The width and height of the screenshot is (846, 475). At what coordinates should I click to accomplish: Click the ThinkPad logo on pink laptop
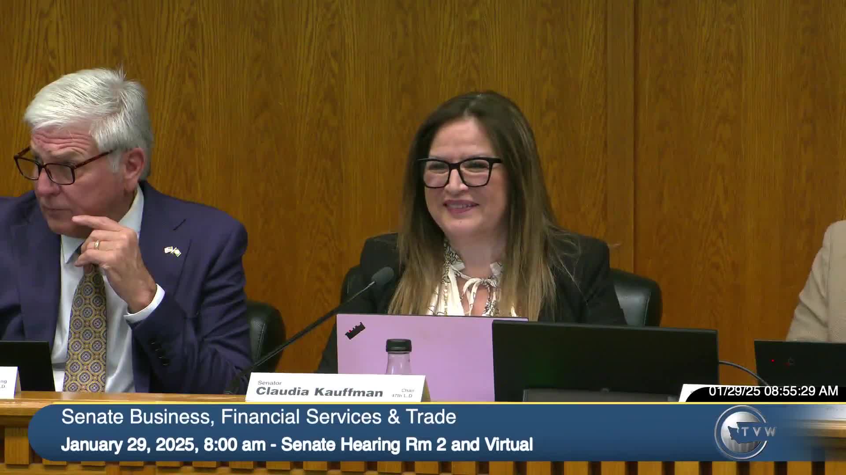tap(355, 331)
